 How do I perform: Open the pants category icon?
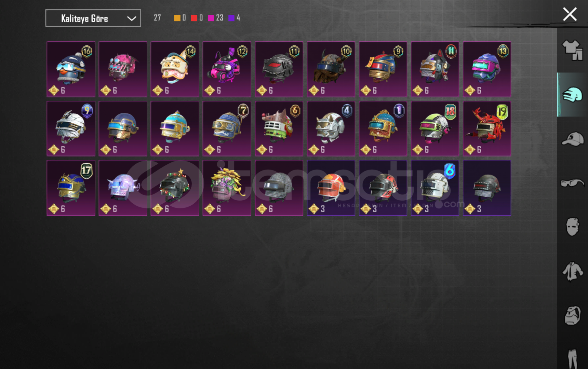pyautogui.click(x=573, y=358)
